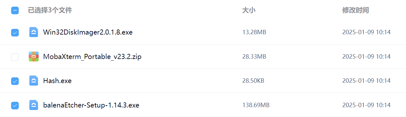406x117 pixels.
Task: Click the modified date in the Hash.exe row
Action: pyautogui.click(x=366, y=81)
